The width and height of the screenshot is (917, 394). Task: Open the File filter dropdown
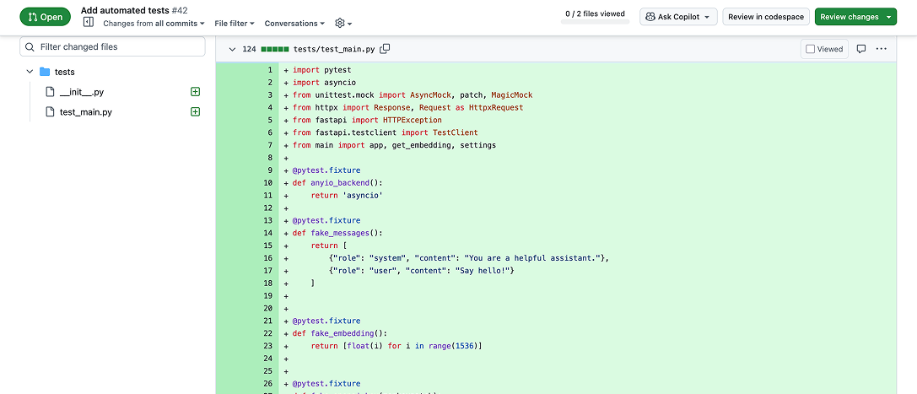pyautogui.click(x=235, y=24)
